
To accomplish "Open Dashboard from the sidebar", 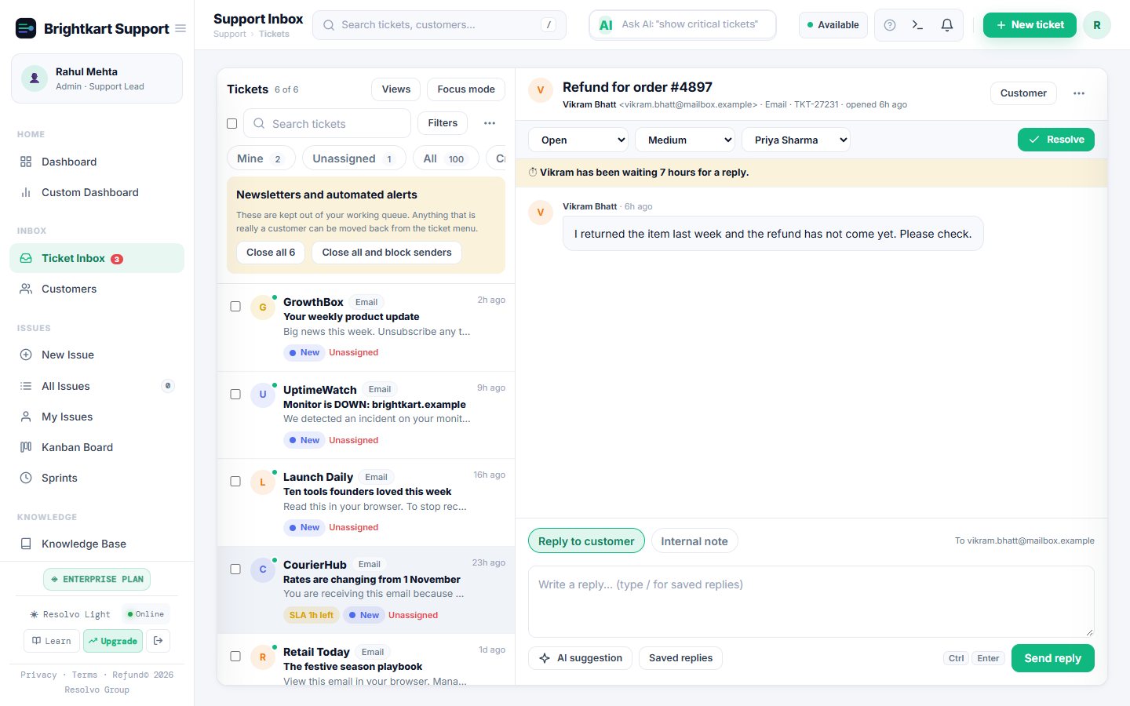I will point(97,162).
